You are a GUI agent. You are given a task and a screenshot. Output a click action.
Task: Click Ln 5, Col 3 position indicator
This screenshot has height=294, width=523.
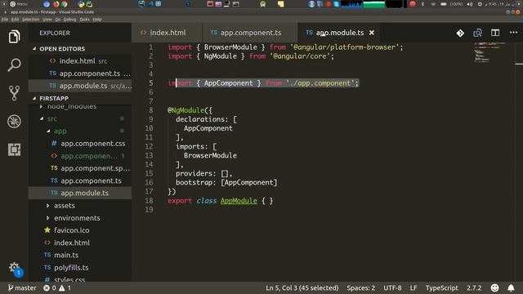point(302,287)
